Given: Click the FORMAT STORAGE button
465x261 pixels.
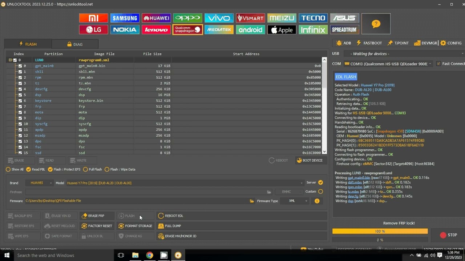Looking at the screenshot, I should pyautogui.click(x=135, y=226).
